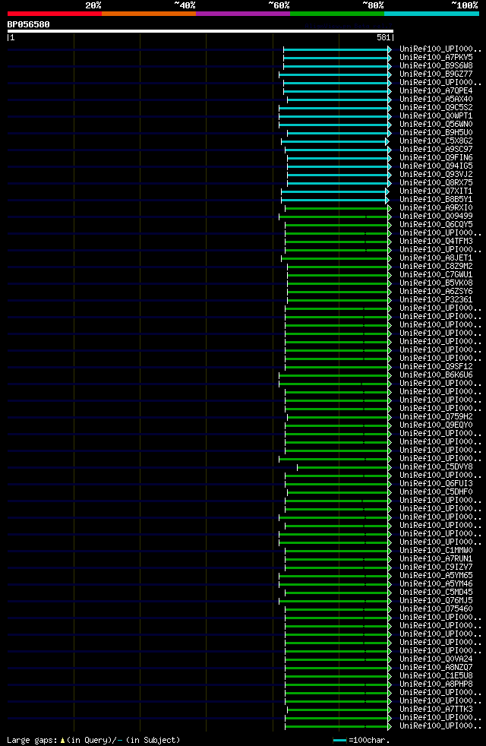Click the green alignment bar for UniRef100_C5DVY8

pos(344,468)
